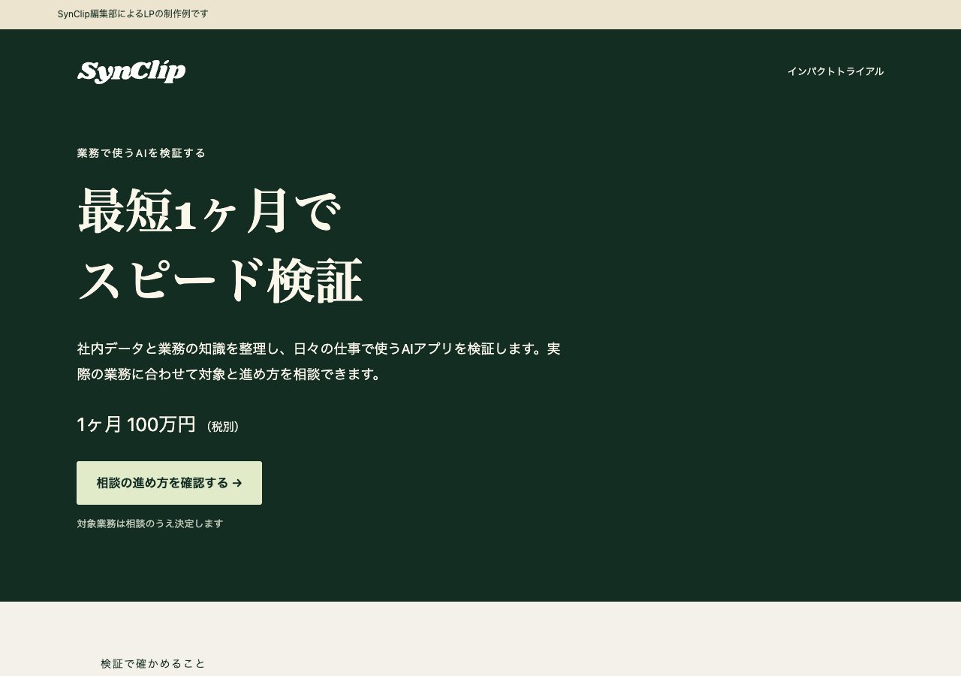Select the 最短1ヶ月で スピード検証 headline
The height and width of the screenshot is (676, 961).
pyautogui.click(x=220, y=246)
